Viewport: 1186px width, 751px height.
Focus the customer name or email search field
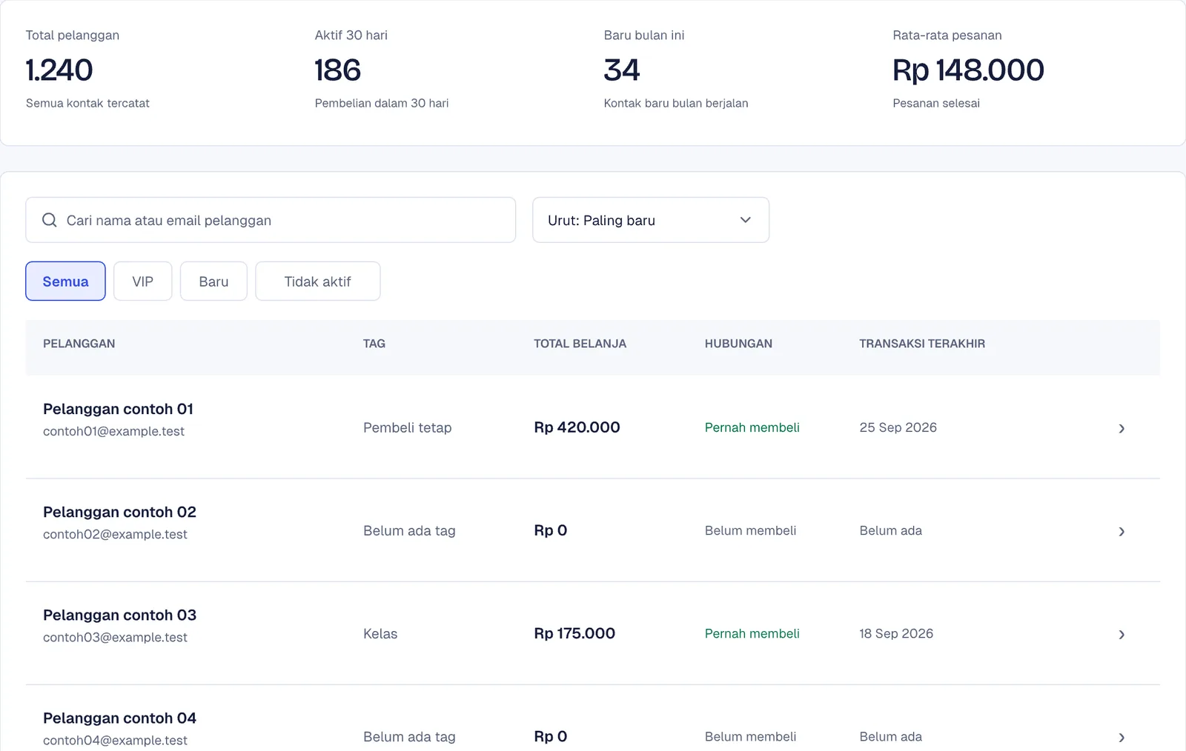(271, 220)
